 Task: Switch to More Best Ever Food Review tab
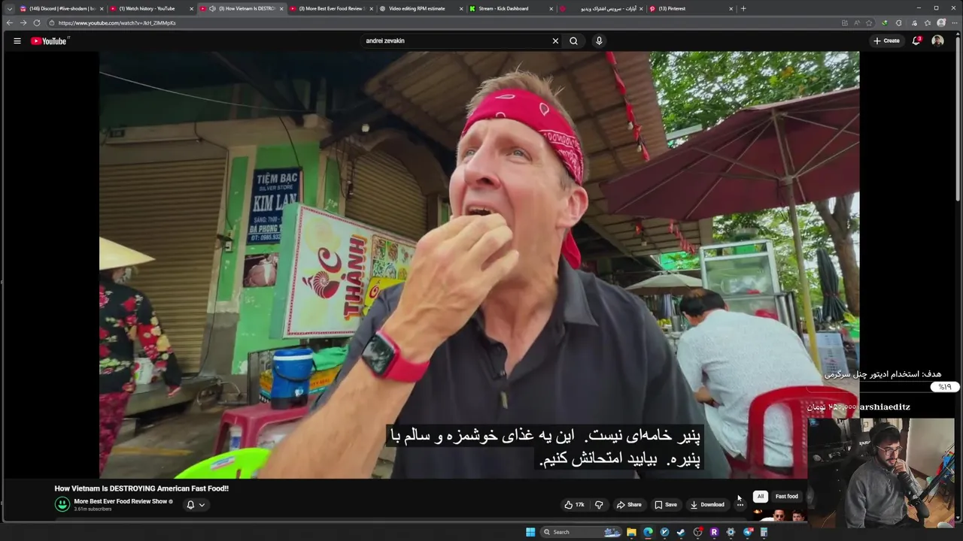[331, 8]
